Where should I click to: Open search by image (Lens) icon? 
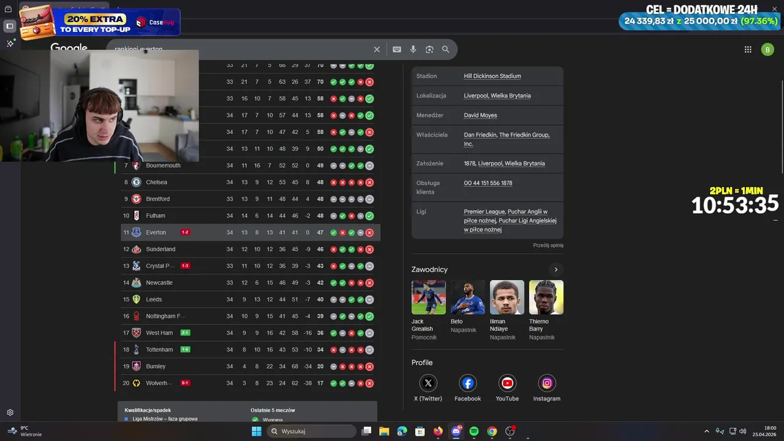[x=429, y=50]
